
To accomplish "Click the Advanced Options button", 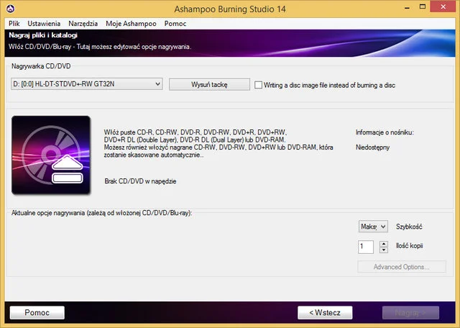I will pos(402,268).
